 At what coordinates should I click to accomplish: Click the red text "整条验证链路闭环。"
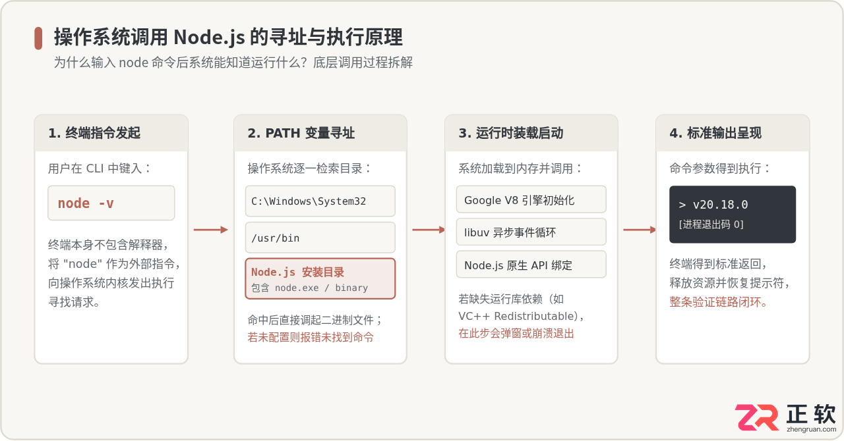point(719,302)
